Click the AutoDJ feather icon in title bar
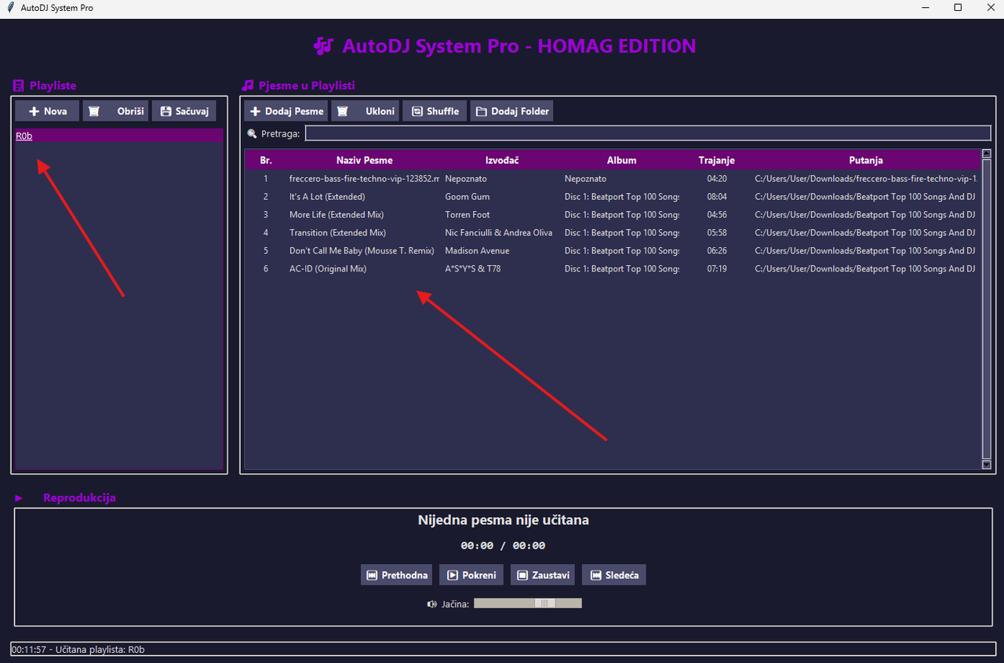The width and height of the screenshot is (1004, 663). (9, 7)
